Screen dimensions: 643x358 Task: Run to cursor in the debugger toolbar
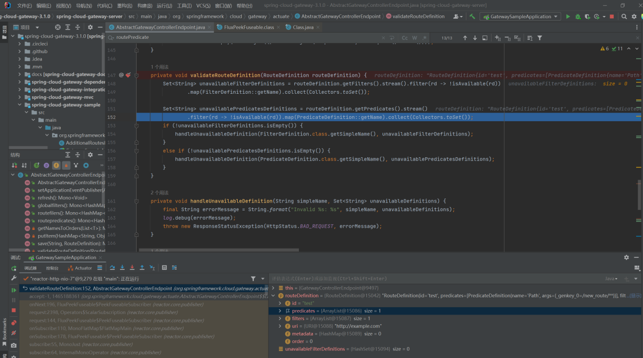pos(152,268)
